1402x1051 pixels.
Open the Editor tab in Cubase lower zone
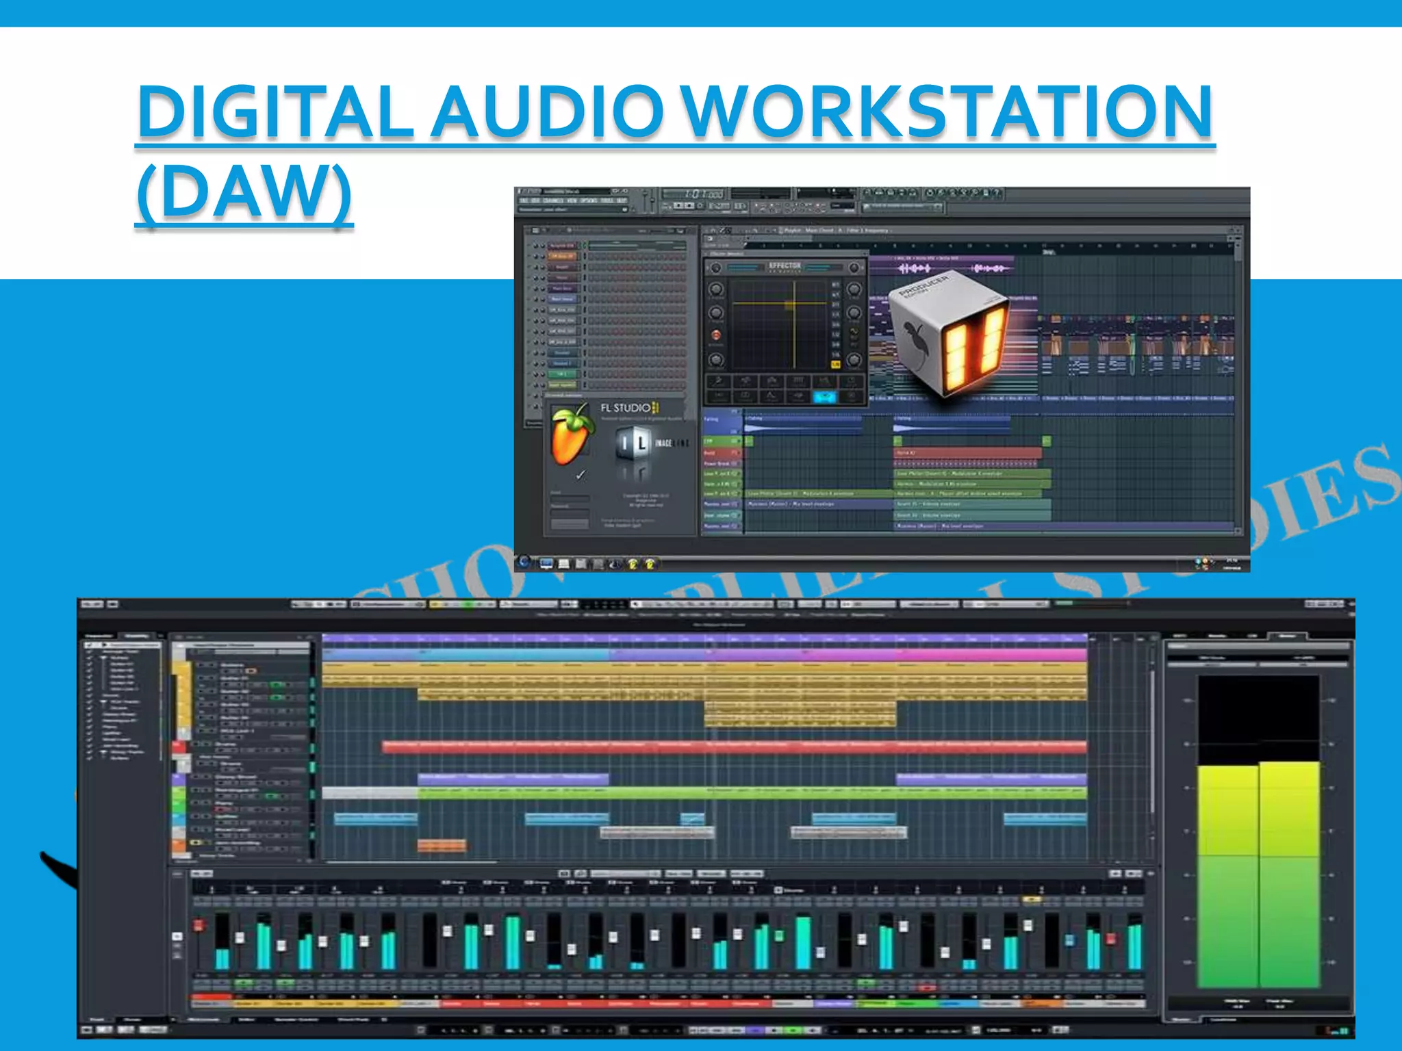coord(246,1019)
